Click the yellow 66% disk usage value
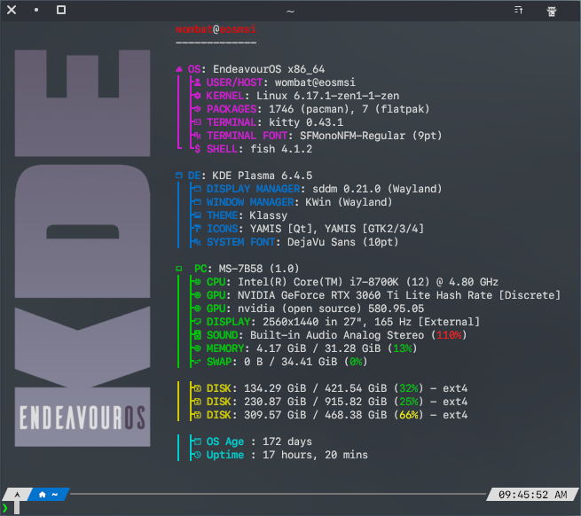Viewport: 581px width, 516px height. point(408,415)
